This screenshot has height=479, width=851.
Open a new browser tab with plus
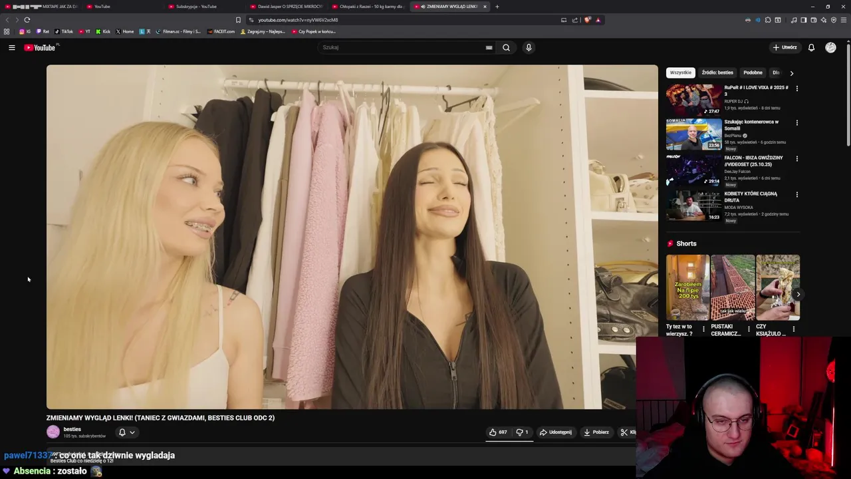click(x=497, y=7)
